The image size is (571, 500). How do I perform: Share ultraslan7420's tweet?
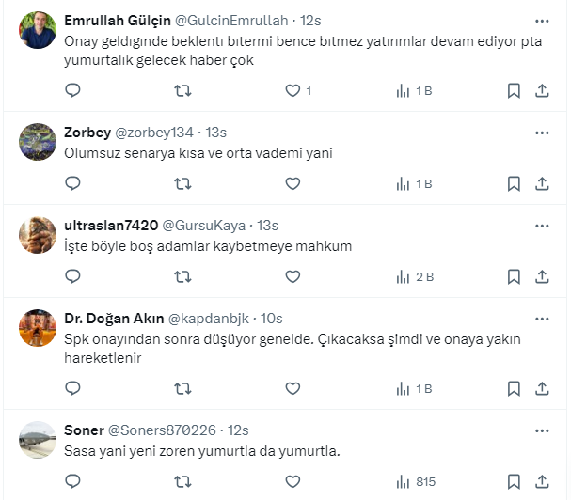tap(542, 276)
